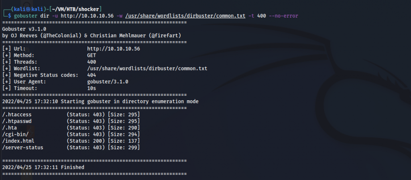Click the /server-status result entry

point(22,148)
